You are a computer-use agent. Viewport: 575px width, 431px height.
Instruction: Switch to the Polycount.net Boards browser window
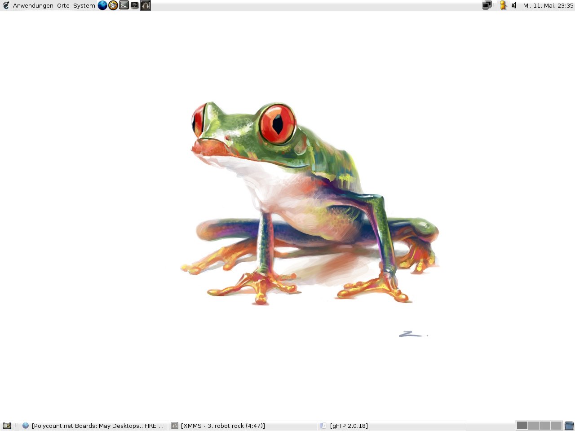93,426
